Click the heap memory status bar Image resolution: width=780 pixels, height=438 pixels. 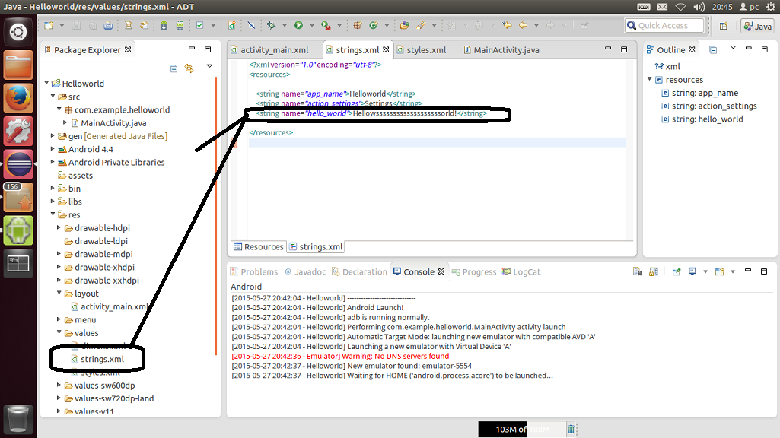coord(522,429)
